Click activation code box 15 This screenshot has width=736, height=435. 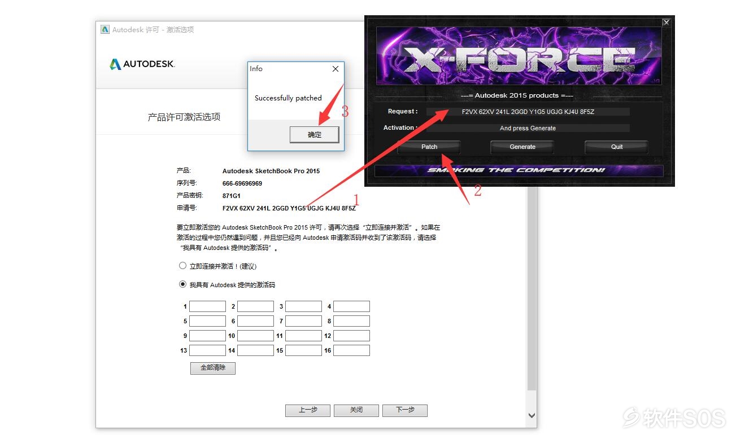(303, 350)
